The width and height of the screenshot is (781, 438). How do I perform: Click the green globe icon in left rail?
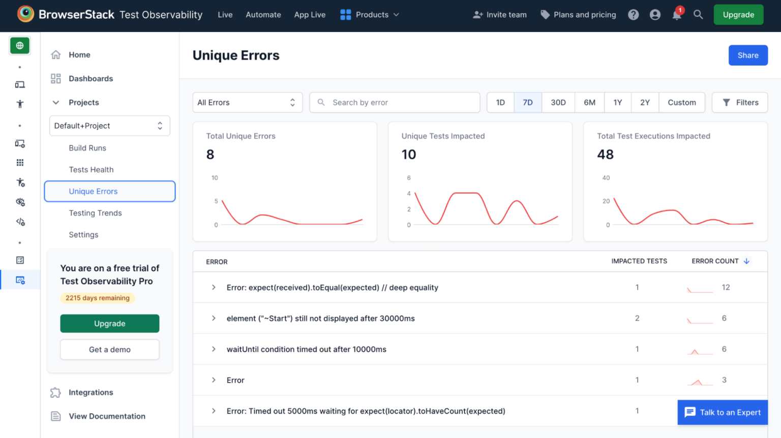click(x=20, y=46)
